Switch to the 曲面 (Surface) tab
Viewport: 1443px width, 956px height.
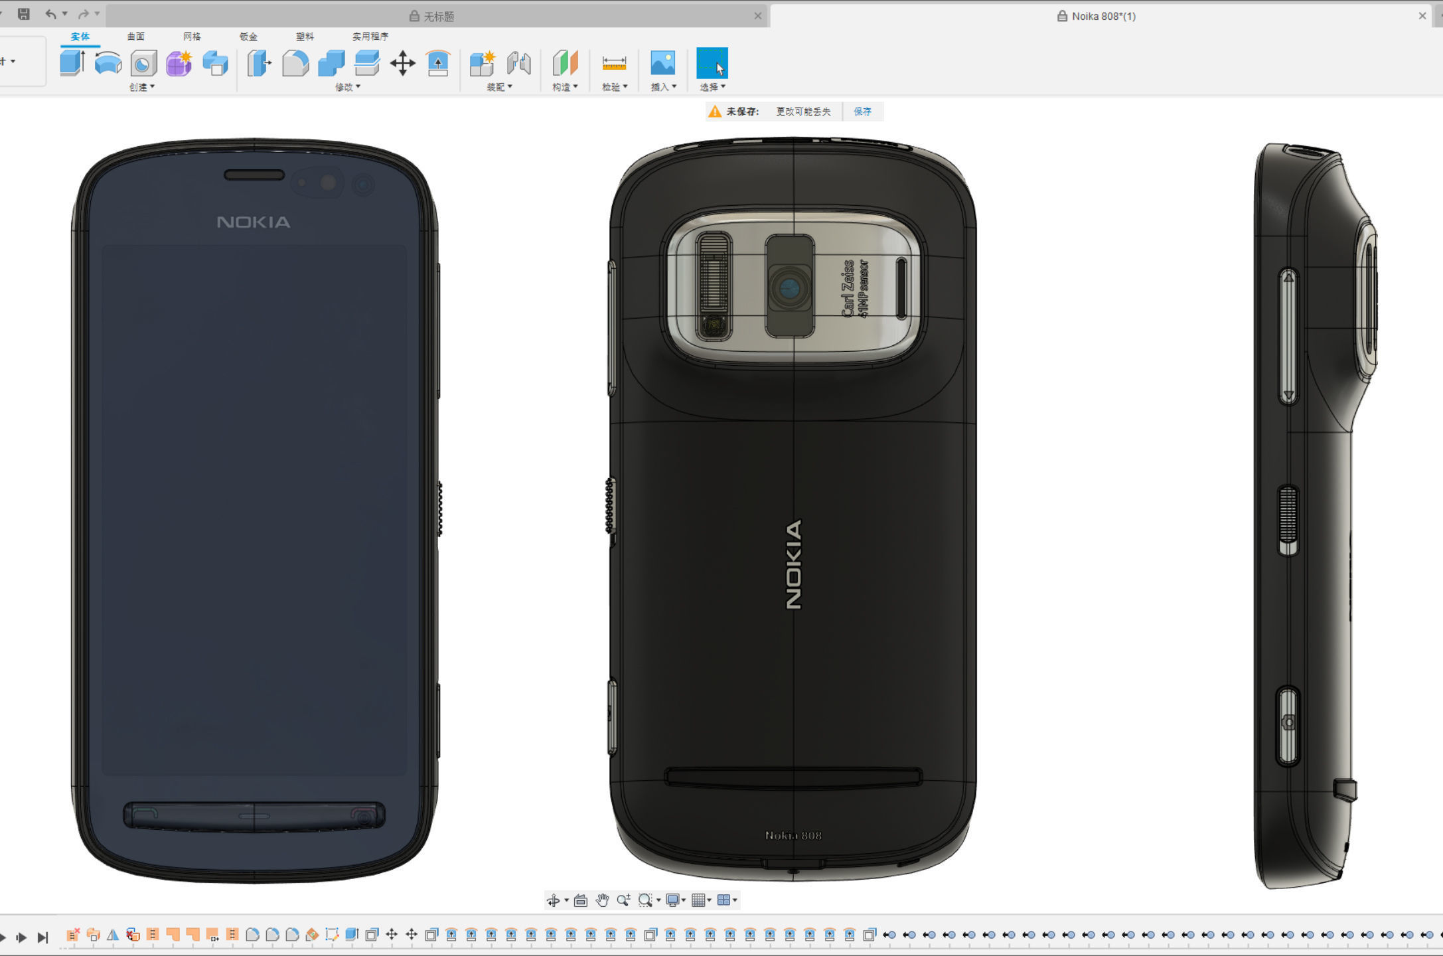click(136, 37)
